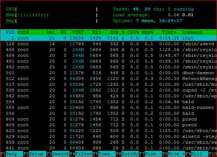The width and height of the screenshot is (217, 157).
Task: Click the TIME+ column header
Action: (169, 32)
